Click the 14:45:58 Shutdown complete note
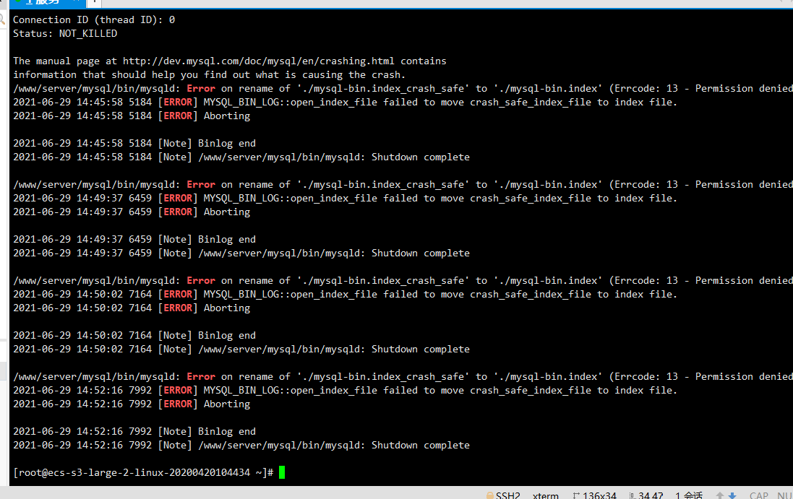 coord(241,157)
